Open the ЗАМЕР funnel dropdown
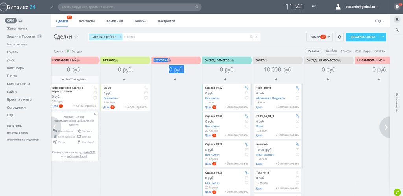This screenshot has width=403, height=196. point(320,37)
